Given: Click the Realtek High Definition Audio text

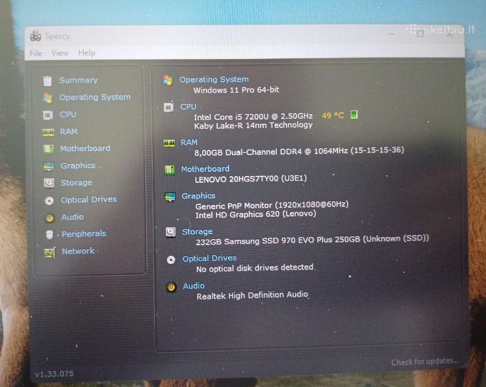Looking at the screenshot, I should (x=252, y=295).
